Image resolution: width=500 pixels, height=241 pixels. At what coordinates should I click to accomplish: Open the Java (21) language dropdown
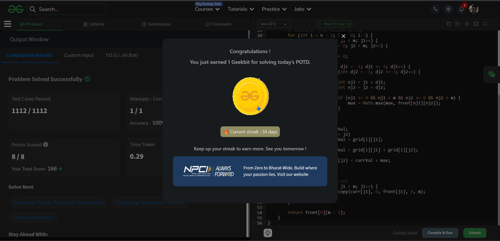pyautogui.click(x=274, y=24)
